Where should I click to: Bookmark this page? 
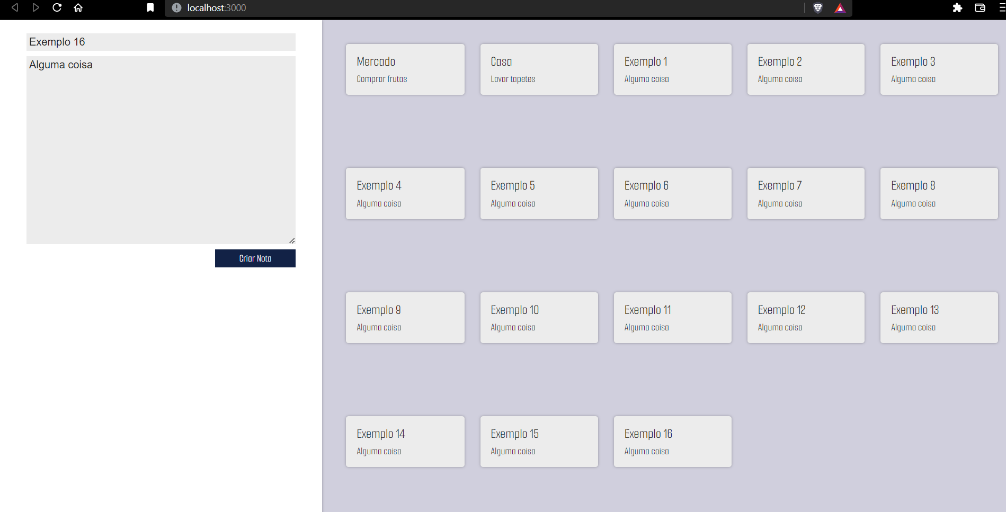150,8
